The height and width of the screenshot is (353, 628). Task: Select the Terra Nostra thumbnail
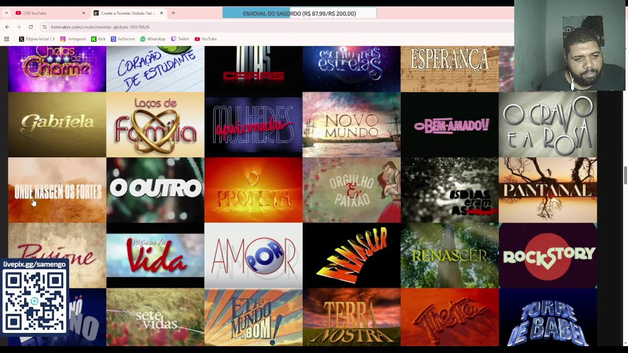click(x=351, y=317)
